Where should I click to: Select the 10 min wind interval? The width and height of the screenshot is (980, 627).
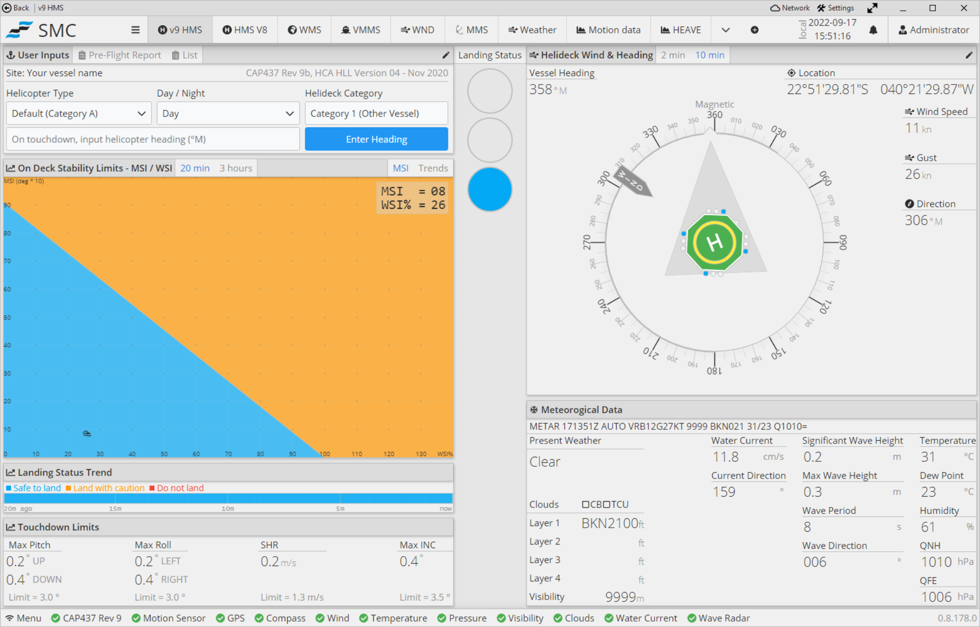click(x=710, y=55)
